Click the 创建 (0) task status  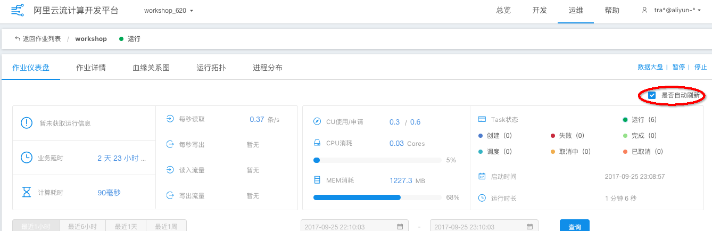pos(495,136)
